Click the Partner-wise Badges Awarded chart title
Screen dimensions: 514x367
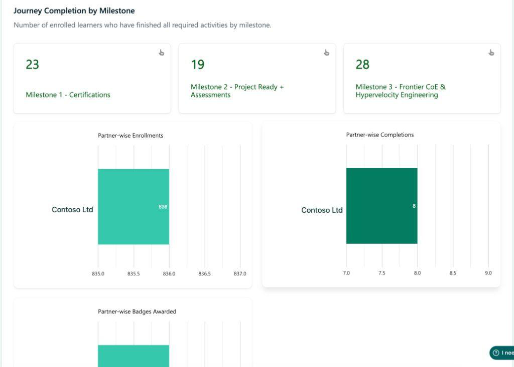pos(137,311)
